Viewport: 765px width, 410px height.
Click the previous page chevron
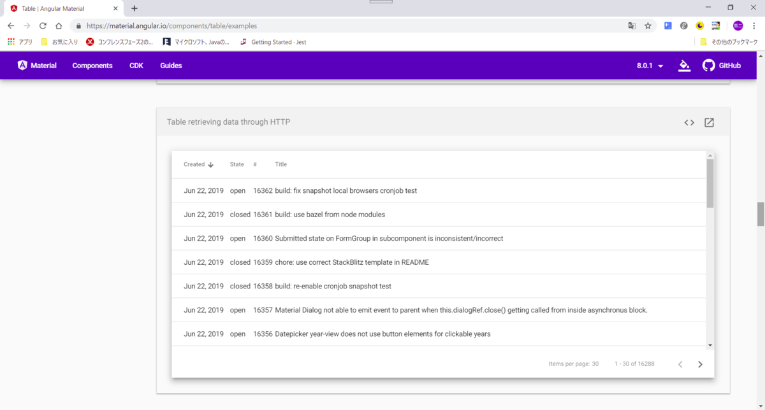(x=680, y=364)
